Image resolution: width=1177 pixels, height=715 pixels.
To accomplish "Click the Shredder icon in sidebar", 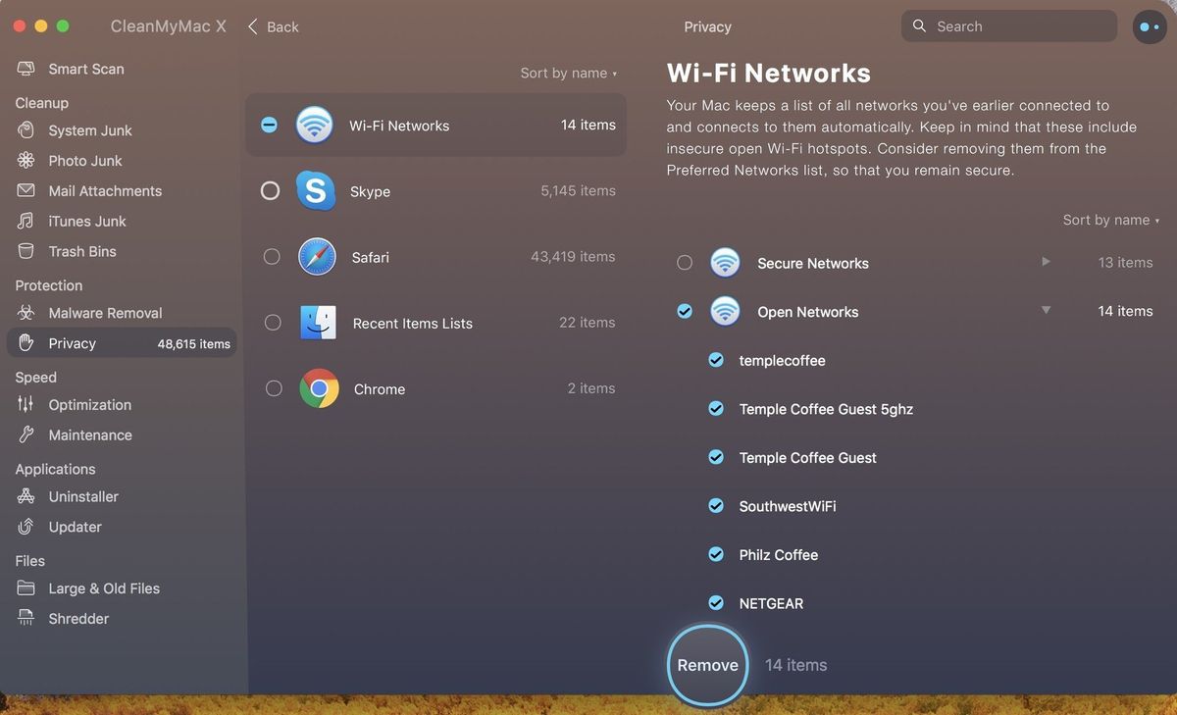I will [26, 619].
